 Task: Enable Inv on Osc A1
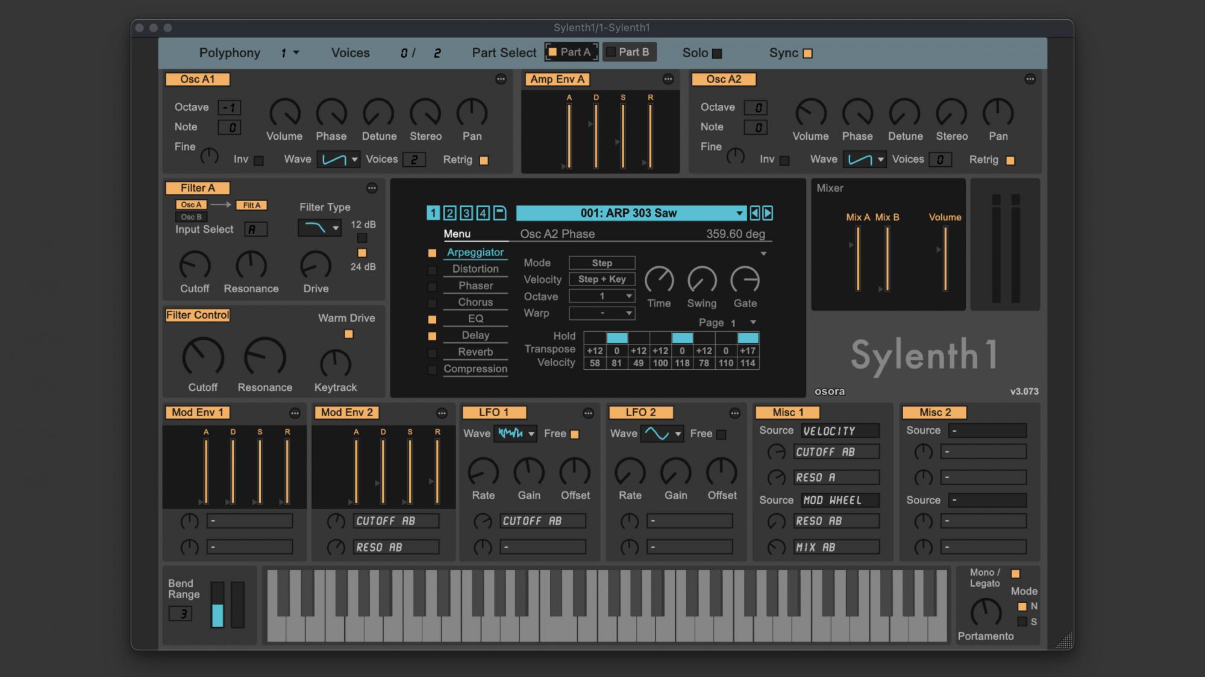pyautogui.click(x=258, y=161)
